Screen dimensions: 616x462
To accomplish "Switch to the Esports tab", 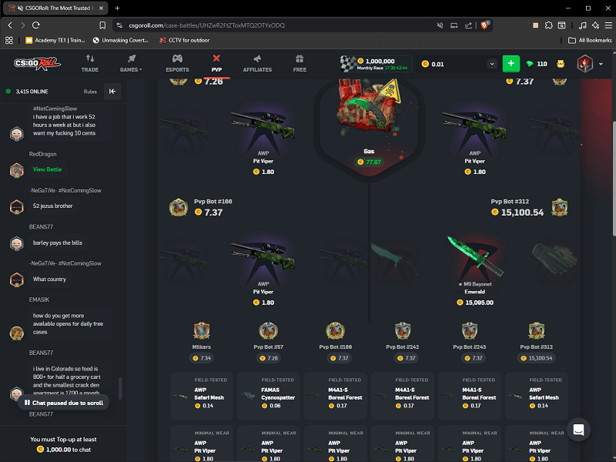I will 177,63.
